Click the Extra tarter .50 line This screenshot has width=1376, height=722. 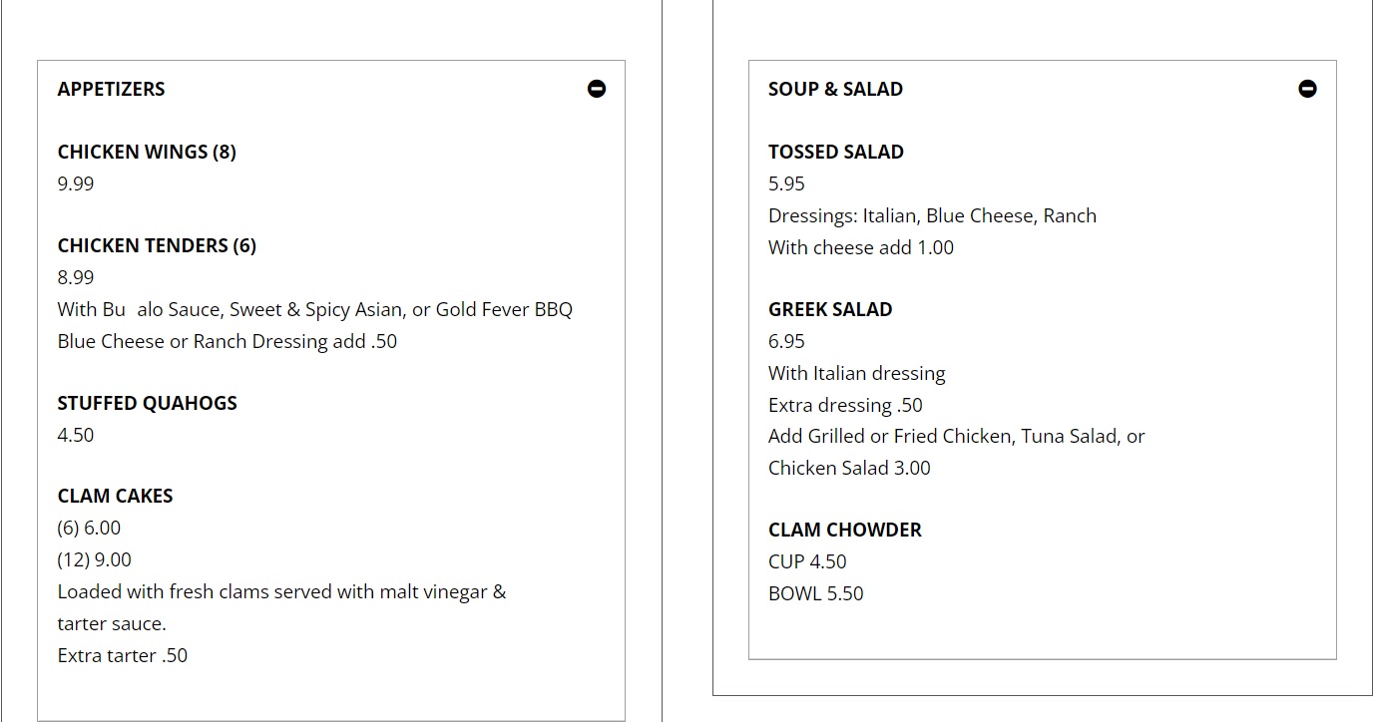click(x=122, y=655)
